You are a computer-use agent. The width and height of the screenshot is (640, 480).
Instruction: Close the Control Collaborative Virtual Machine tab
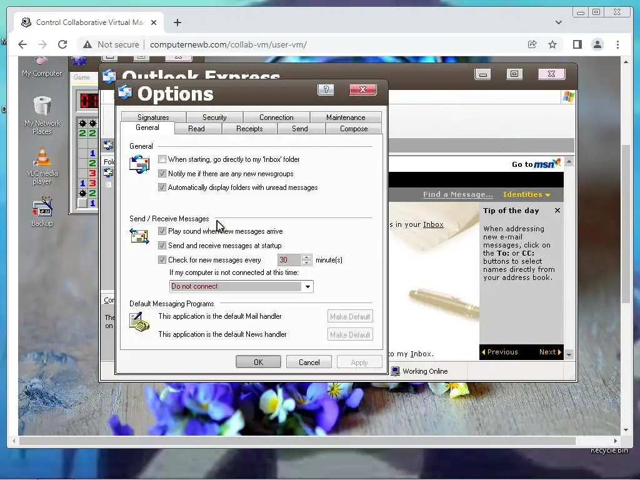[154, 22]
